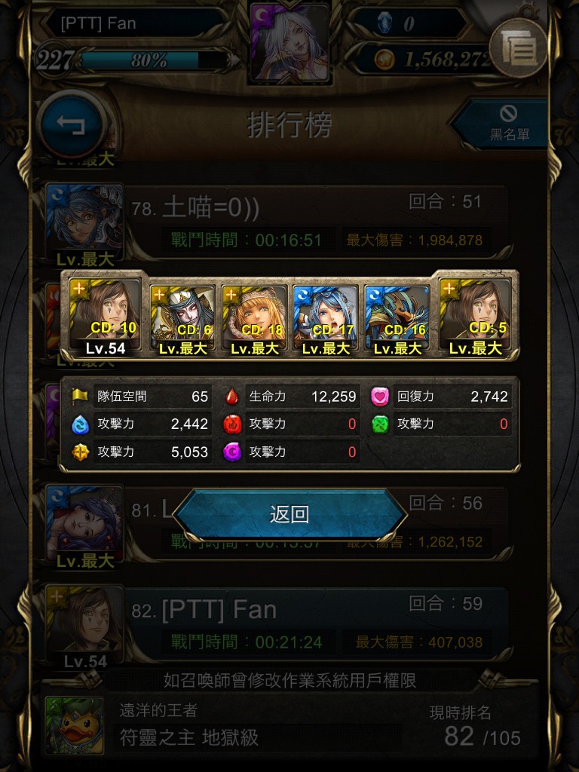The image size is (579, 772).
Task: Open the player avatar portrait at top
Action: tap(290, 42)
